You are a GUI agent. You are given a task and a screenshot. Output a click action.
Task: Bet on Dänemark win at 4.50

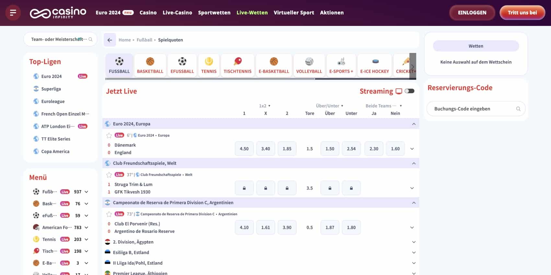point(244,149)
